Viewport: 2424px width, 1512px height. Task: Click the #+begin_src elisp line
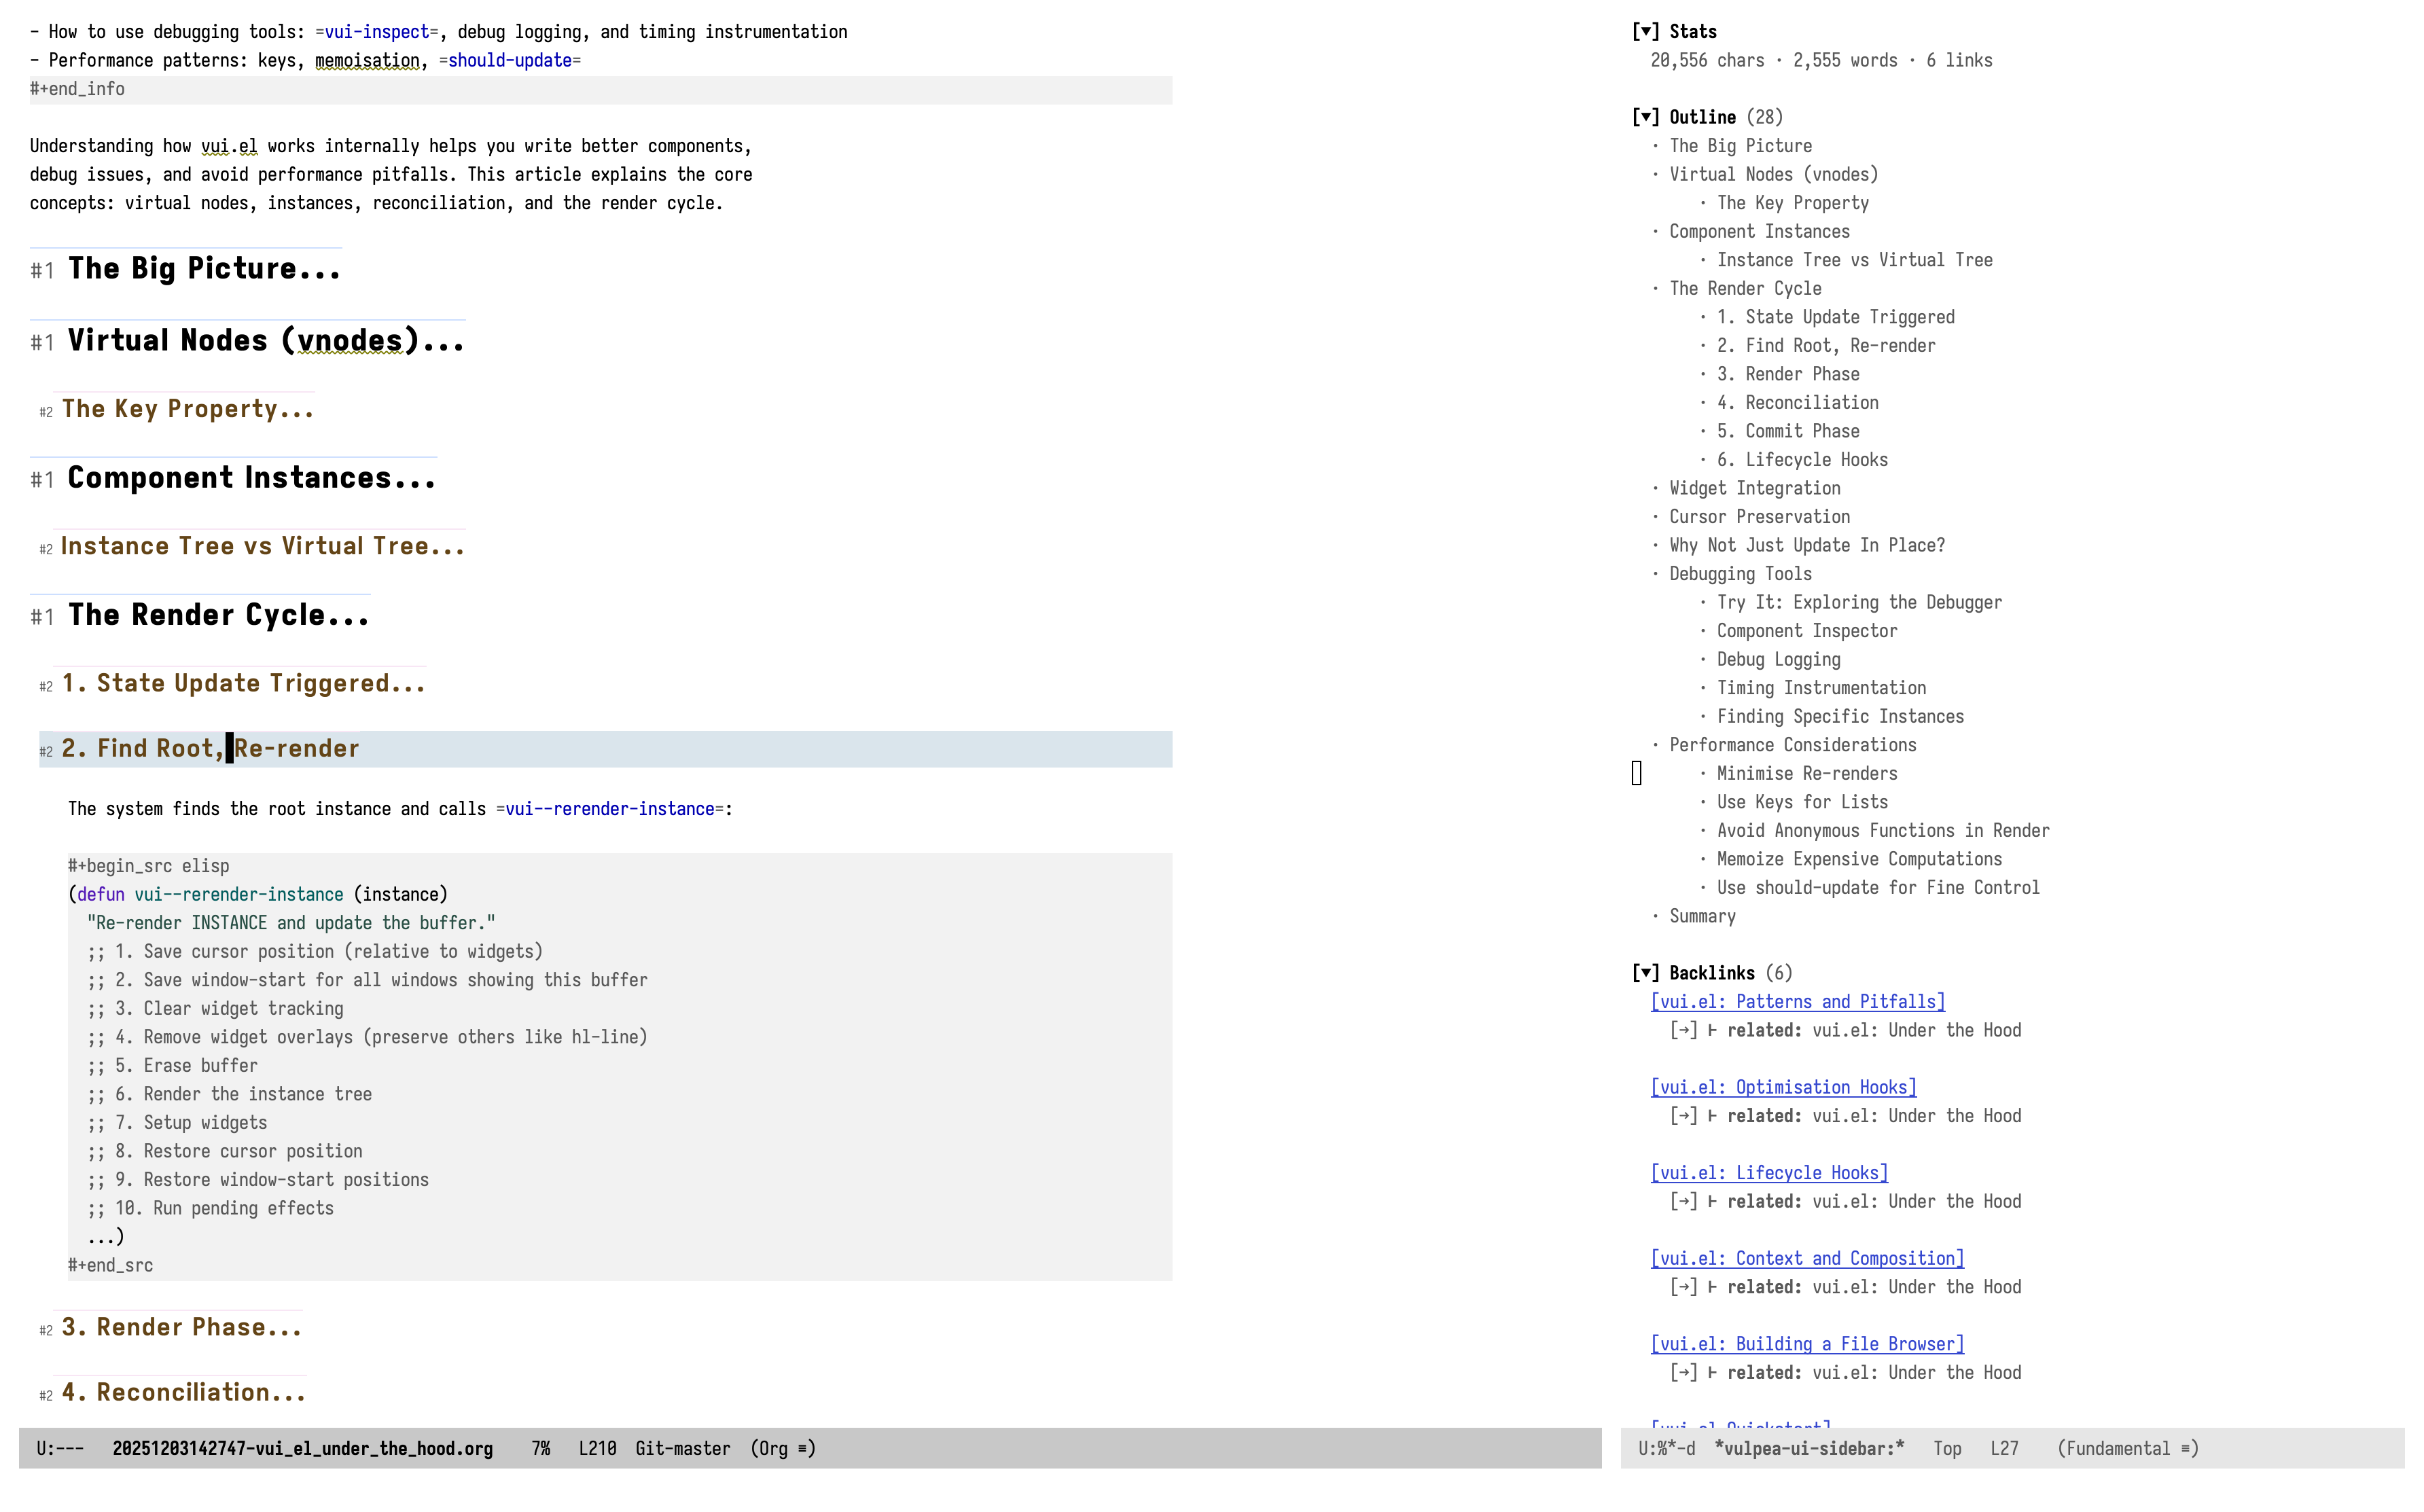[x=149, y=866]
